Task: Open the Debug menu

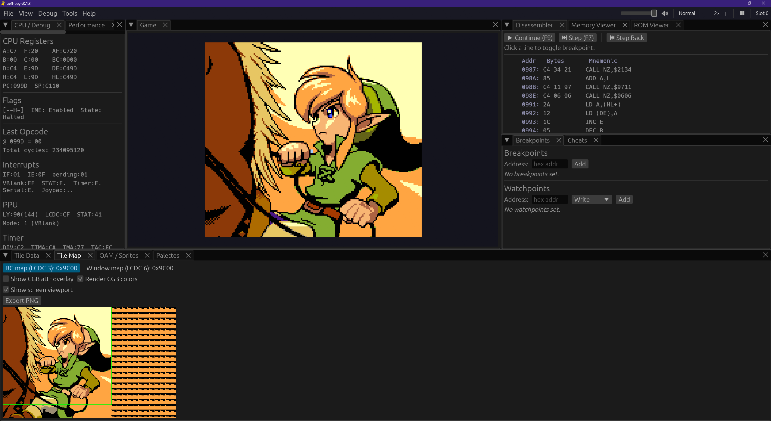Action: click(x=47, y=13)
